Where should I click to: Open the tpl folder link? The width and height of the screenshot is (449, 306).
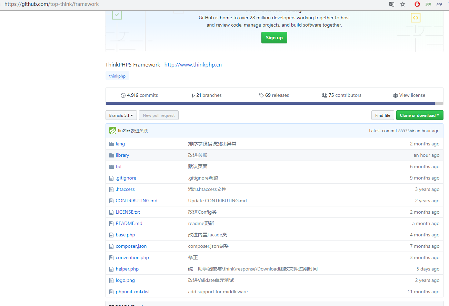pyautogui.click(x=119, y=167)
